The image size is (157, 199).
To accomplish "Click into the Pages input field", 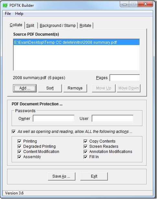I will coord(125,78).
